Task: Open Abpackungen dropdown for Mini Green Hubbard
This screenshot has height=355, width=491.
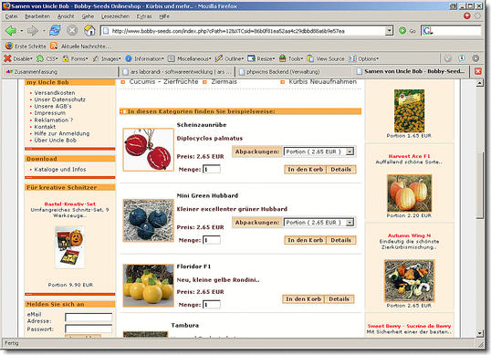Action: [x=319, y=223]
